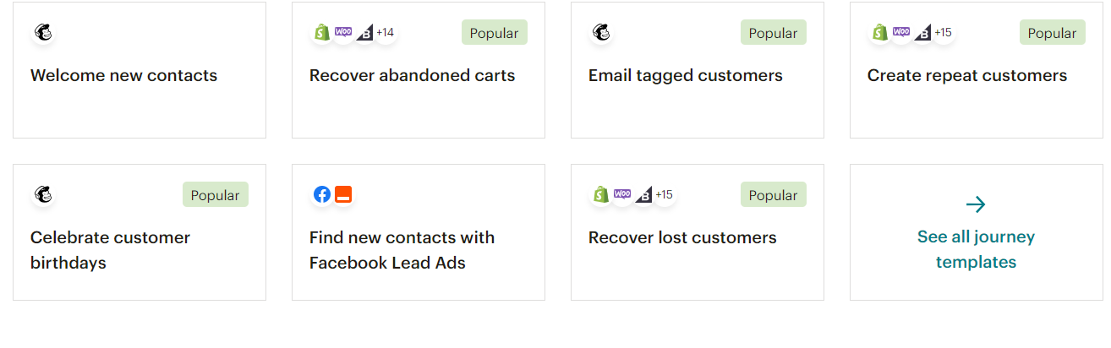The height and width of the screenshot is (348, 1111).
Task: Click Mailchimp icon on Celebrate customer birthdays card
Action: click(43, 195)
